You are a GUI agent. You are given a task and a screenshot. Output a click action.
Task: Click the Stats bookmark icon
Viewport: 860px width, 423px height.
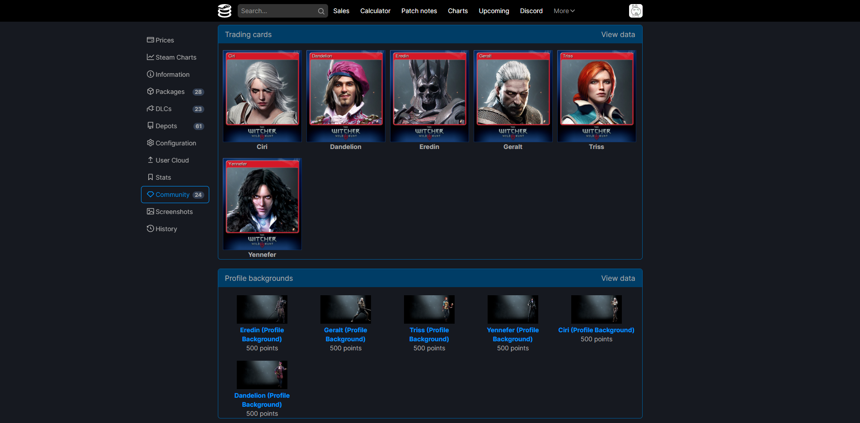(150, 177)
